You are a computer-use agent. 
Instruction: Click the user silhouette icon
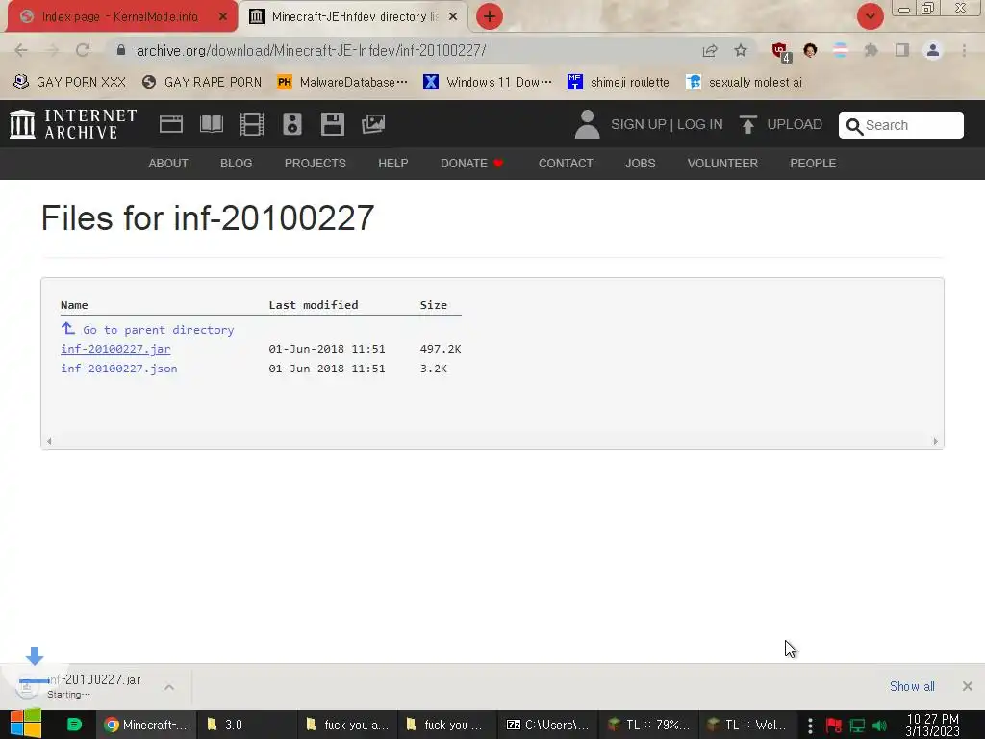click(587, 124)
